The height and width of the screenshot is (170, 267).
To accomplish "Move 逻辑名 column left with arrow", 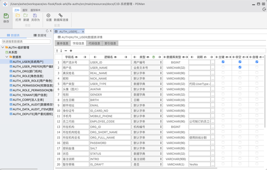I will (95, 57).
